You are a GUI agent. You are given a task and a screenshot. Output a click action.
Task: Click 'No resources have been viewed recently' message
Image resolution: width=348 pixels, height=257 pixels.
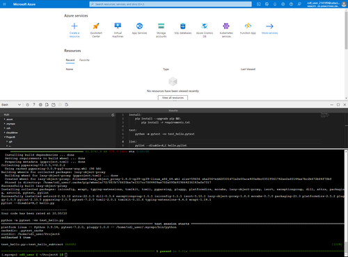tap(173, 91)
